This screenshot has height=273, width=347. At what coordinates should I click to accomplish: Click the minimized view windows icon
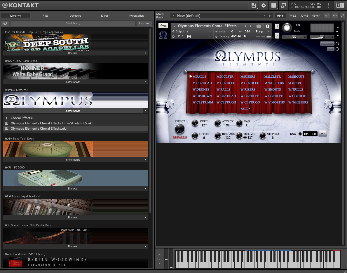pyautogui.click(x=283, y=5)
